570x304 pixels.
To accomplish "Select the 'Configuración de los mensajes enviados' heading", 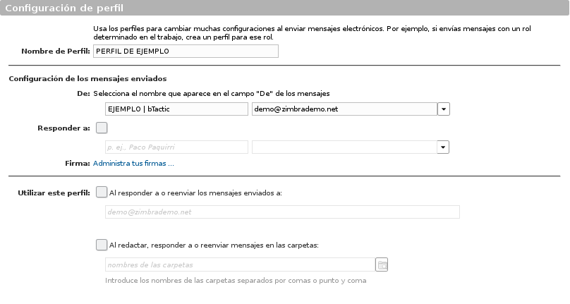I will point(87,79).
